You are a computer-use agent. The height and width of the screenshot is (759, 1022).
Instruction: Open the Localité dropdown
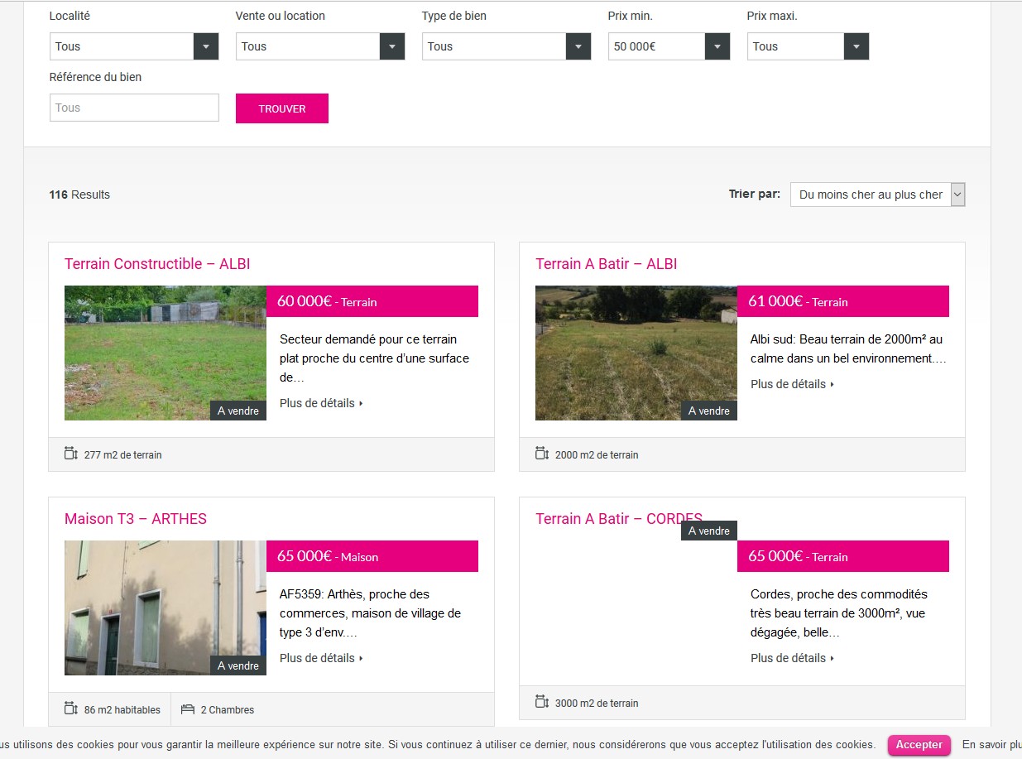[134, 46]
